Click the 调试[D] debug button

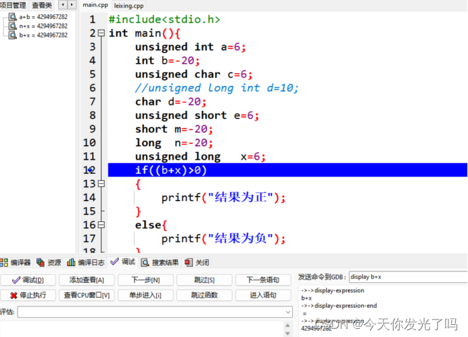[28, 280]
